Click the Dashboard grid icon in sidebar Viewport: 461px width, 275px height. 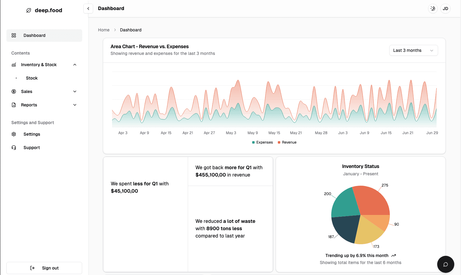coord(14,35)
